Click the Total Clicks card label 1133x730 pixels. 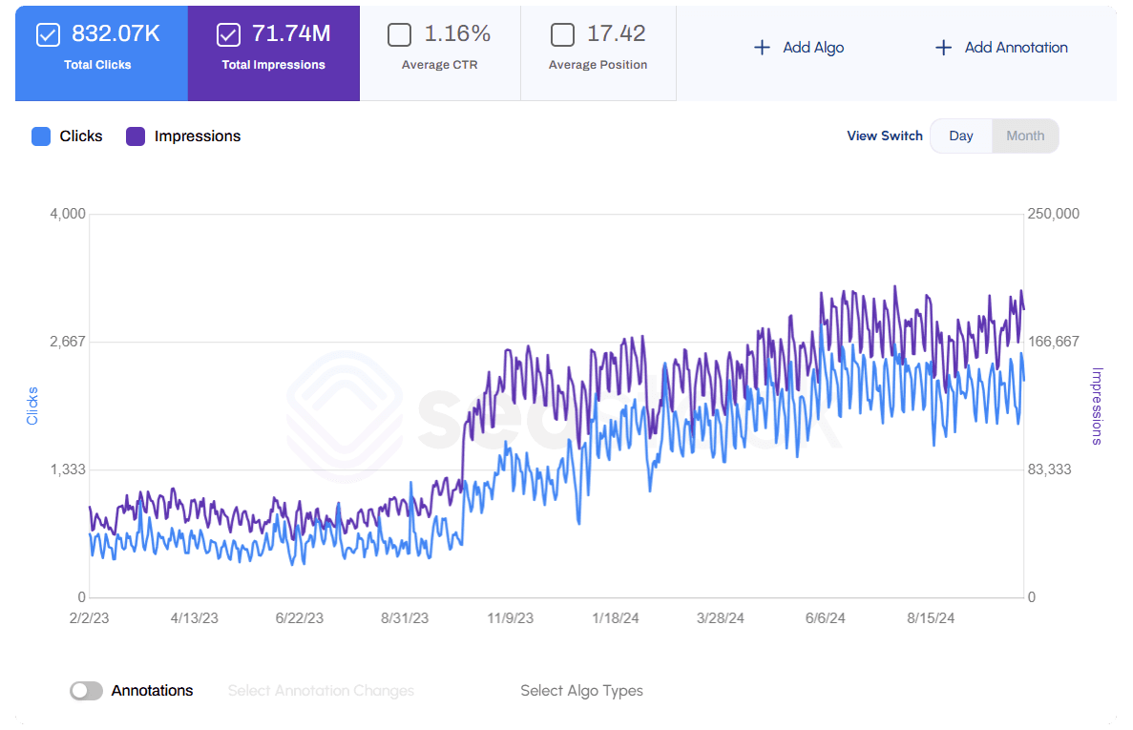tap(97, 65)
